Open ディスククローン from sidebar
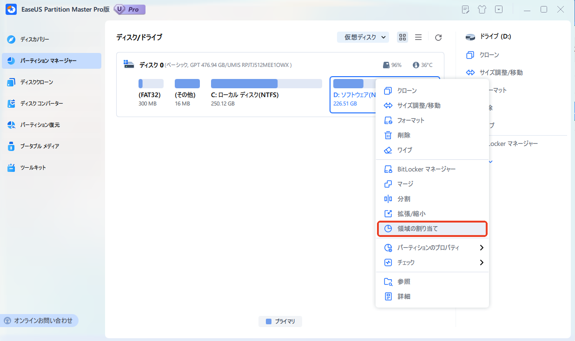The width and height of the screenshot is (575, 341). tap(36, 82)
